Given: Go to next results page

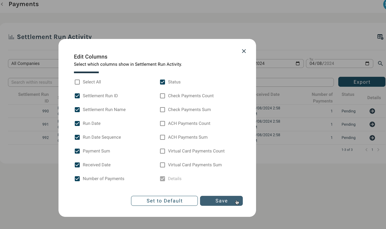Looking at the screenshot, I should point(378,150).
